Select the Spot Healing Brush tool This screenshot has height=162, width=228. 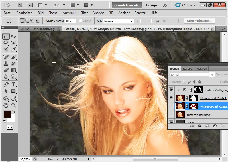click(6, 57)
